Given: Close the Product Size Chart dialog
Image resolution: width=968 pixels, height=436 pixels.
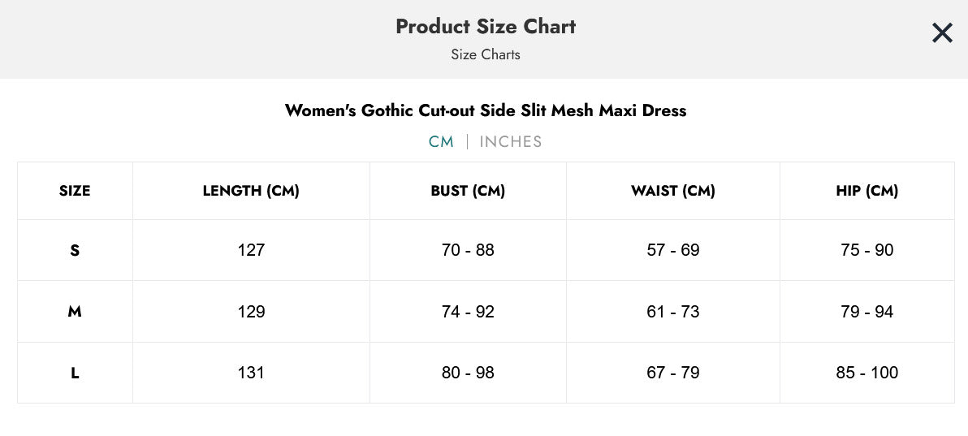Looking at the screenshot, I should tap(942, 32).
